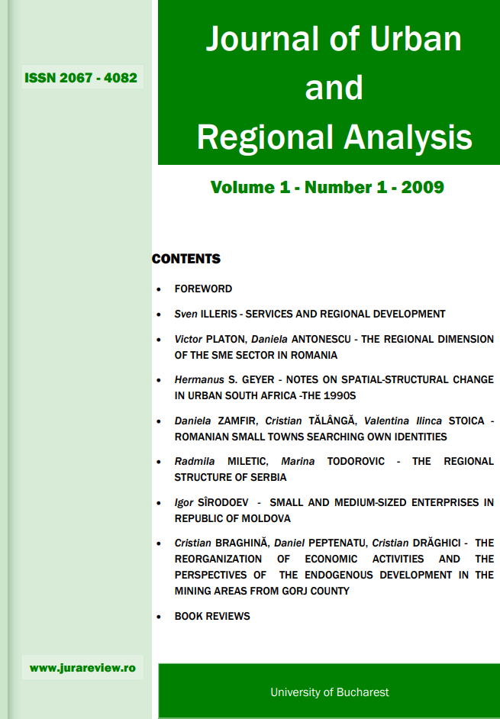Click the ISSN 2067 - 4082 label
This screenshot has width=500, height=719.
[x=81, y=77]
